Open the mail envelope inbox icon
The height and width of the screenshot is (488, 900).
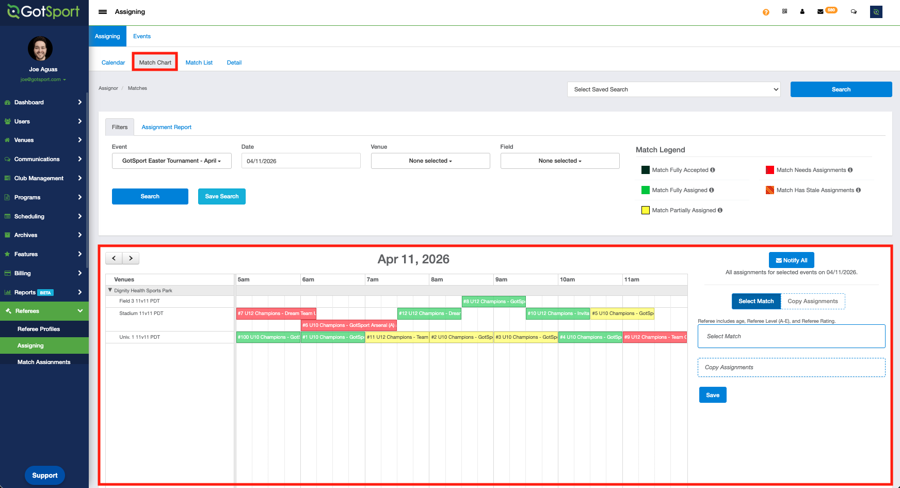click(821, 12)
